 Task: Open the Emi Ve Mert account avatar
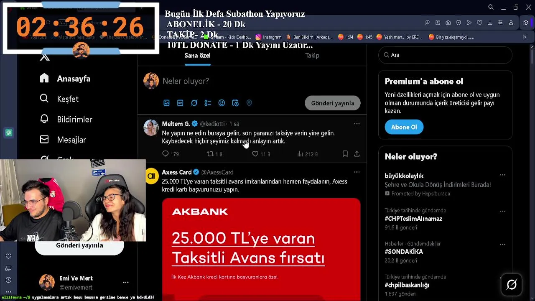47,282
